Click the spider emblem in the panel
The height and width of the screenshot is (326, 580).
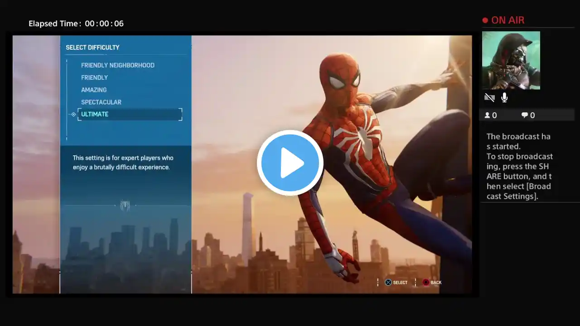[x=125, y=206]
